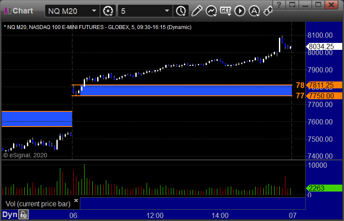
Task: Open the symbol settings gear icon
Action: coord(108,11)
